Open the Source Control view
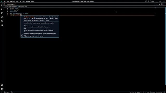 pos(2,13)
